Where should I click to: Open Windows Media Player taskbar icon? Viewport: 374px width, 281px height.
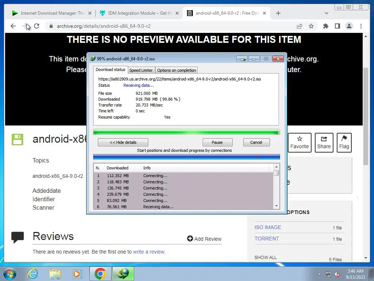click(77, 274)
